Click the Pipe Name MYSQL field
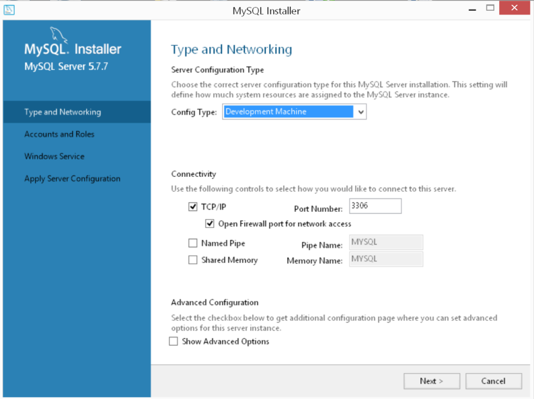534x399 pixels. [386, 243]
